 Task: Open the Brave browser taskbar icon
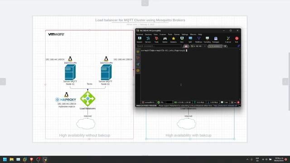[x=31, y=159]
